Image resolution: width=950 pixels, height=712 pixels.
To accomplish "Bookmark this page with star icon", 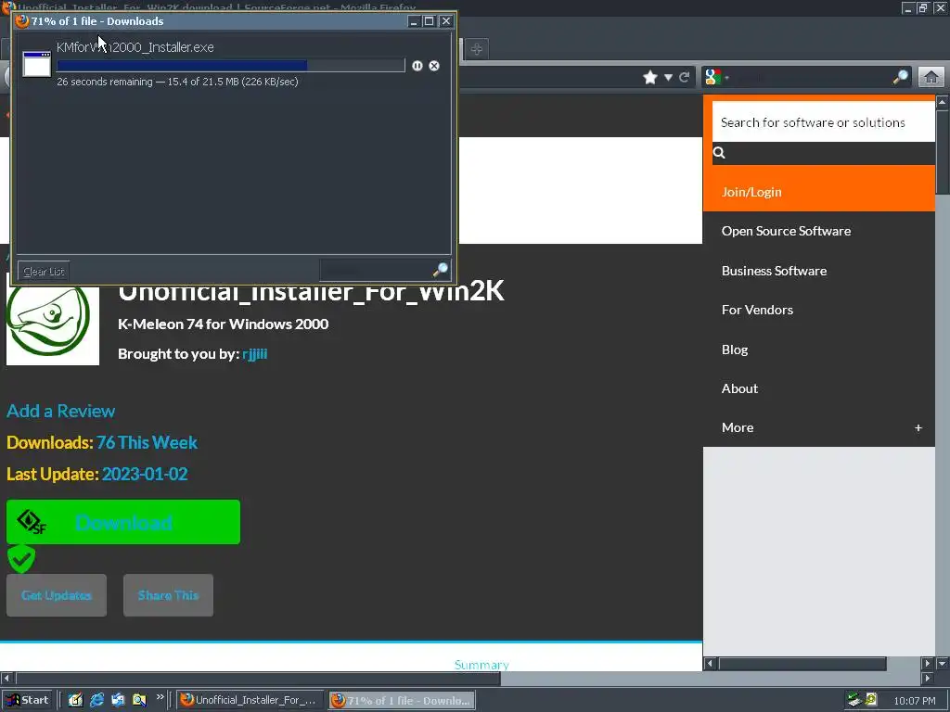I will (x=650, y=78).
